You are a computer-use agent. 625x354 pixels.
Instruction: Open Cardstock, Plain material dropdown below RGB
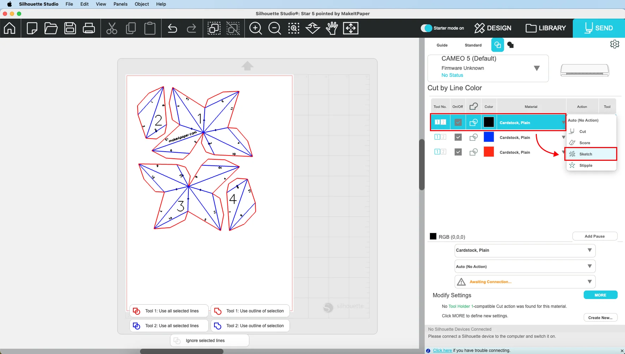525,250
